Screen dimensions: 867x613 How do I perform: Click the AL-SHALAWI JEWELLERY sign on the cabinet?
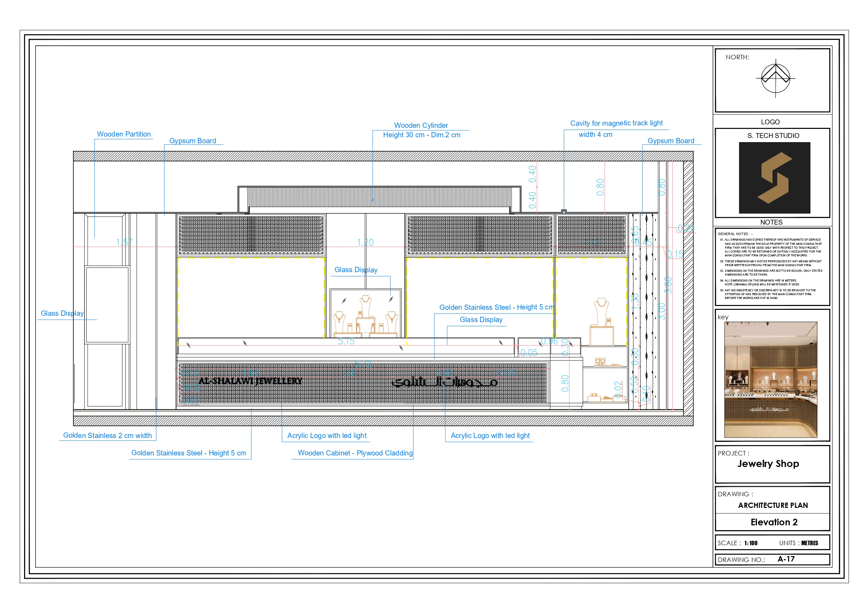click(250, 381)
